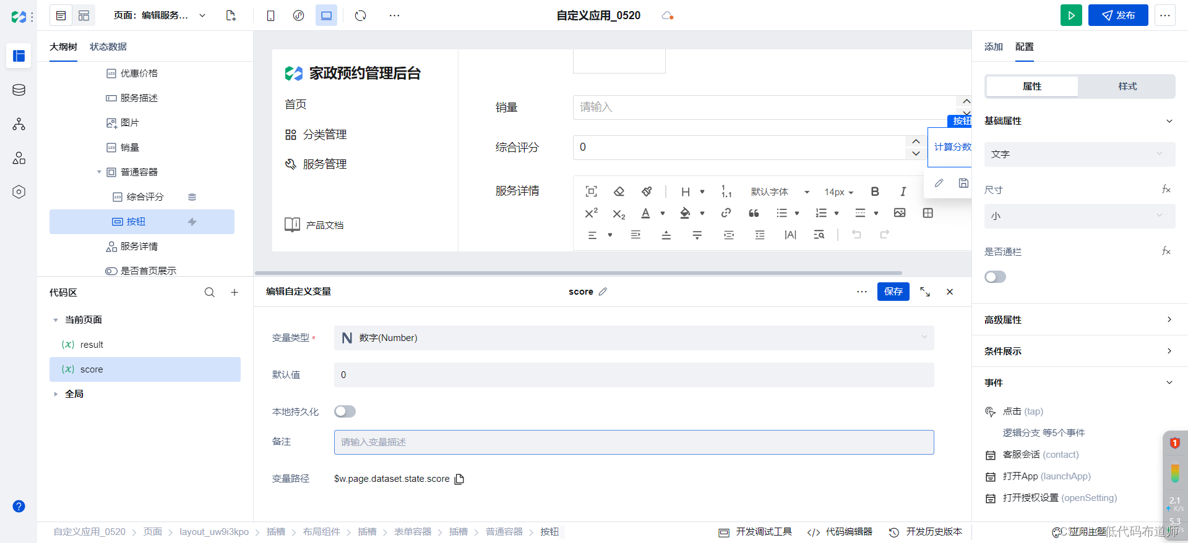Toggle the 是否通栏 switch
The image size is (1188, 543).
tap(995, 277)
